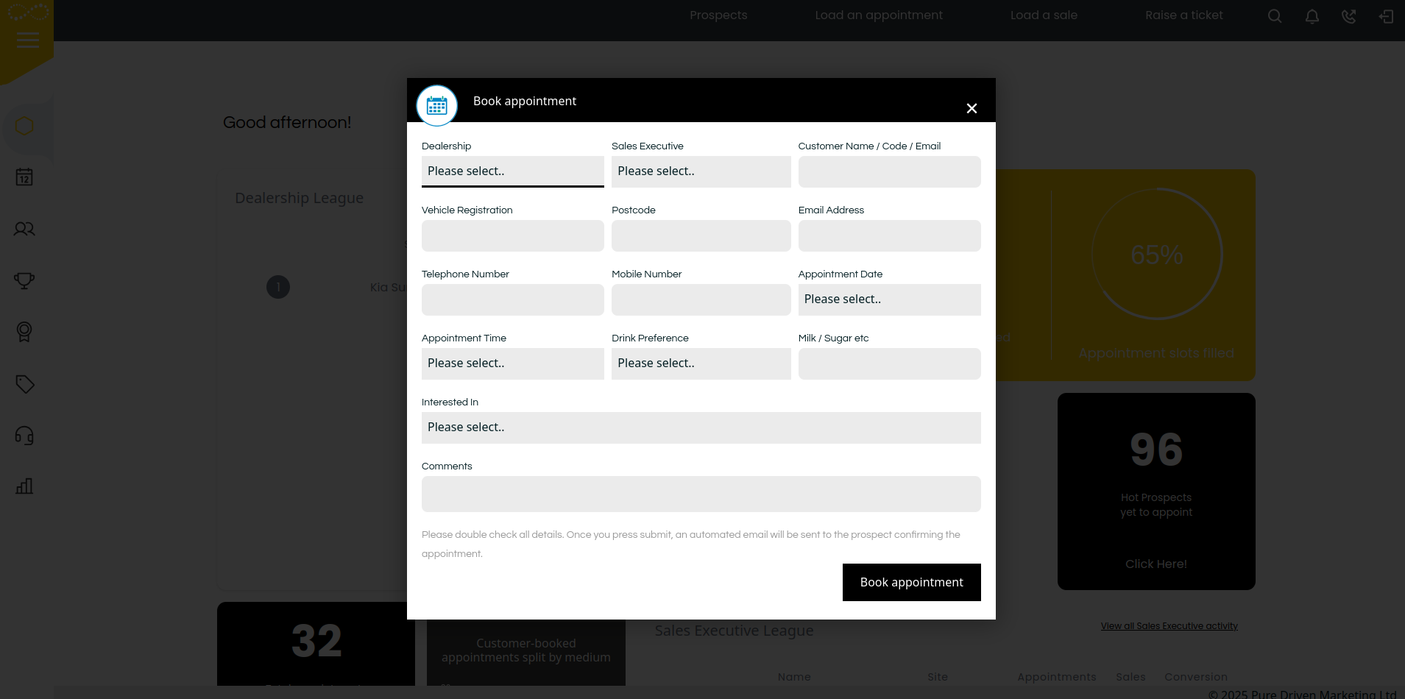
Task: Open the hamburger menu icon
Action: [27, 40]
